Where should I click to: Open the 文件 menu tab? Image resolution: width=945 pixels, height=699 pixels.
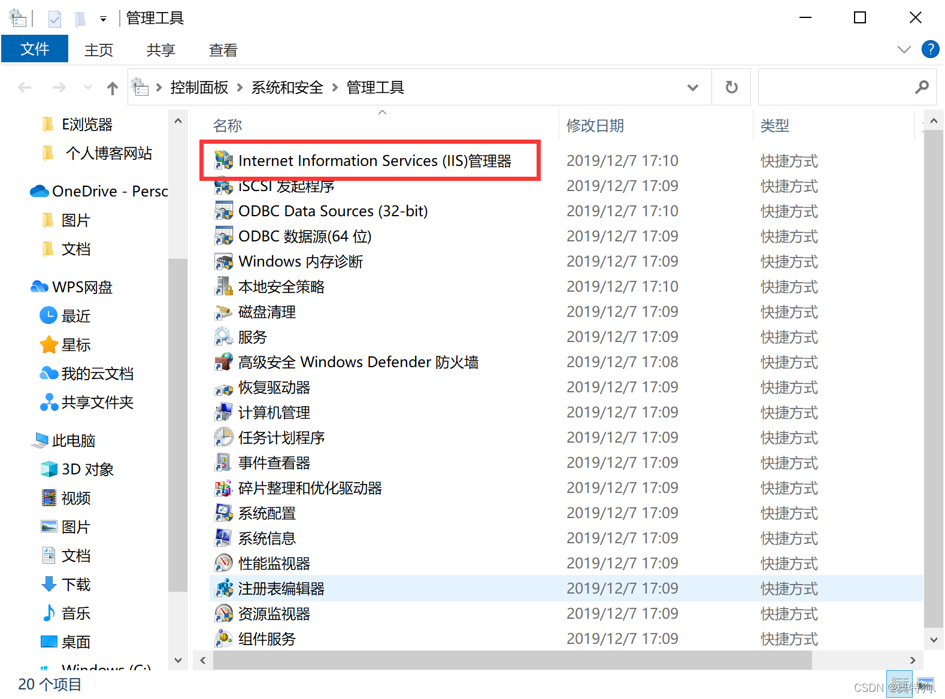coord(35,49)
